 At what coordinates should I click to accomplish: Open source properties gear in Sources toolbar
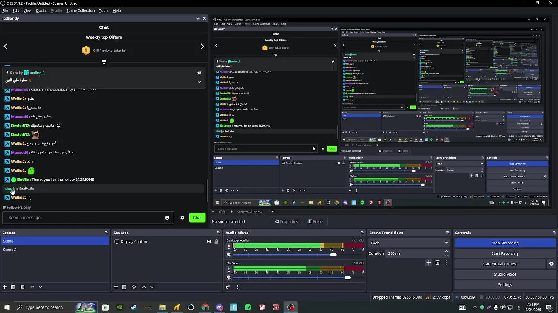coord(134,287)
